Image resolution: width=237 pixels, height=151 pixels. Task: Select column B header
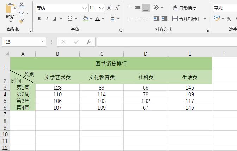pos(57,54)
